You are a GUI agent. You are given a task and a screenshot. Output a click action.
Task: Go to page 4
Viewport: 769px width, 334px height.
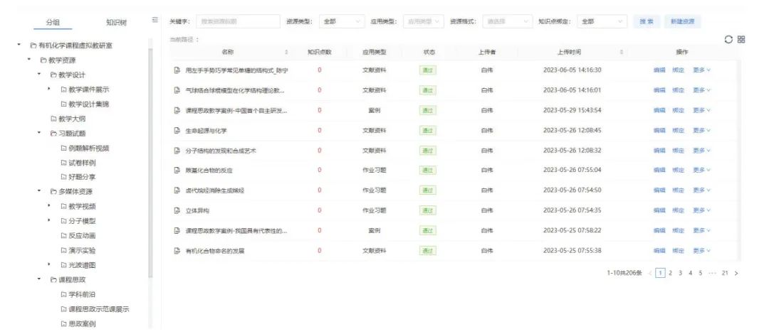click(691, 274)
